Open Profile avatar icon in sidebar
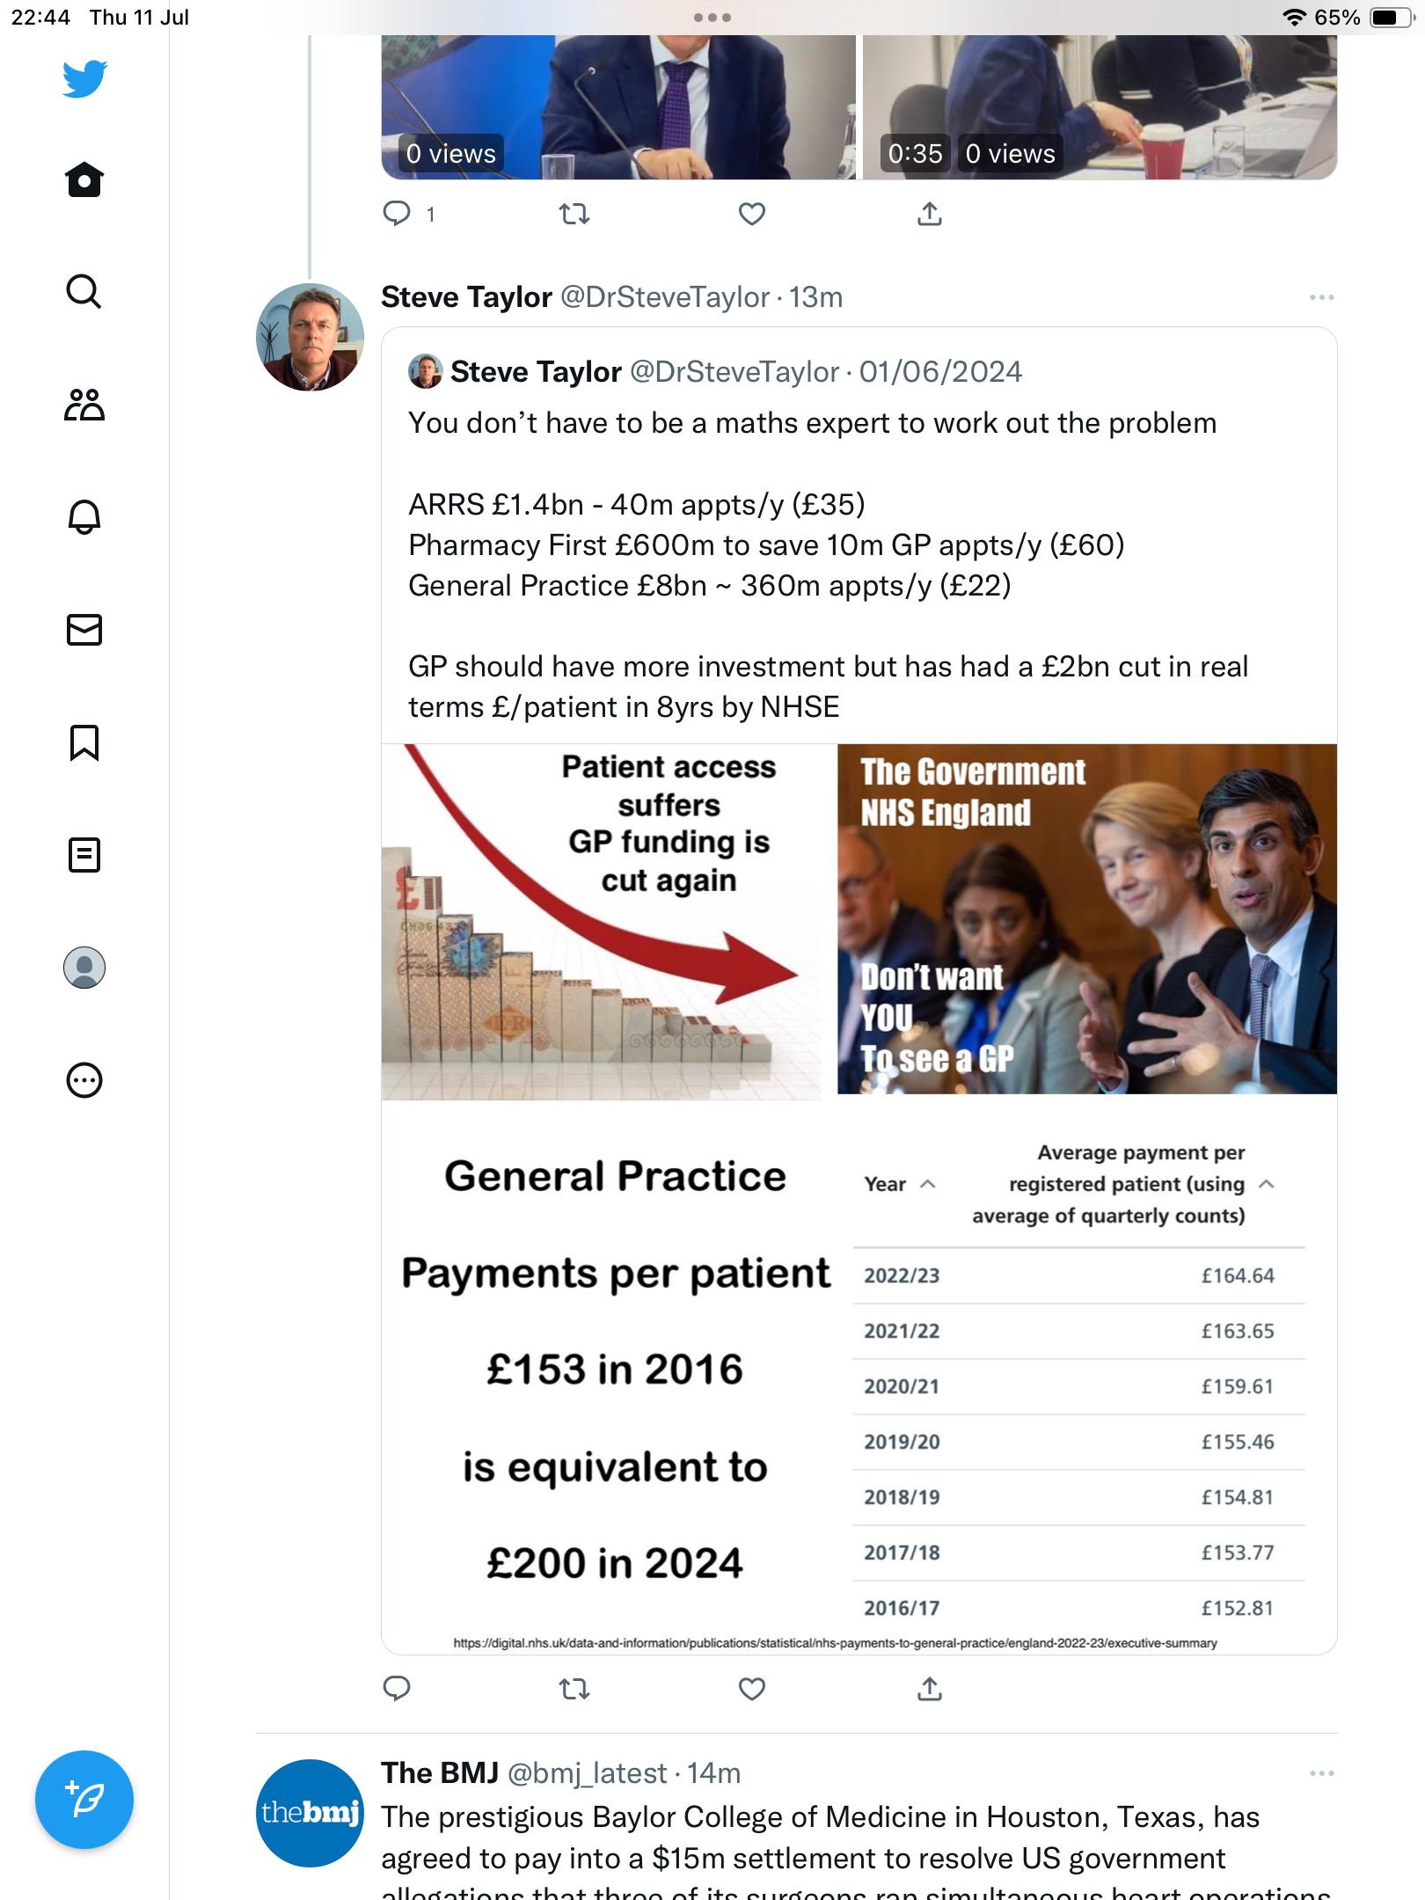 point(84,968)
